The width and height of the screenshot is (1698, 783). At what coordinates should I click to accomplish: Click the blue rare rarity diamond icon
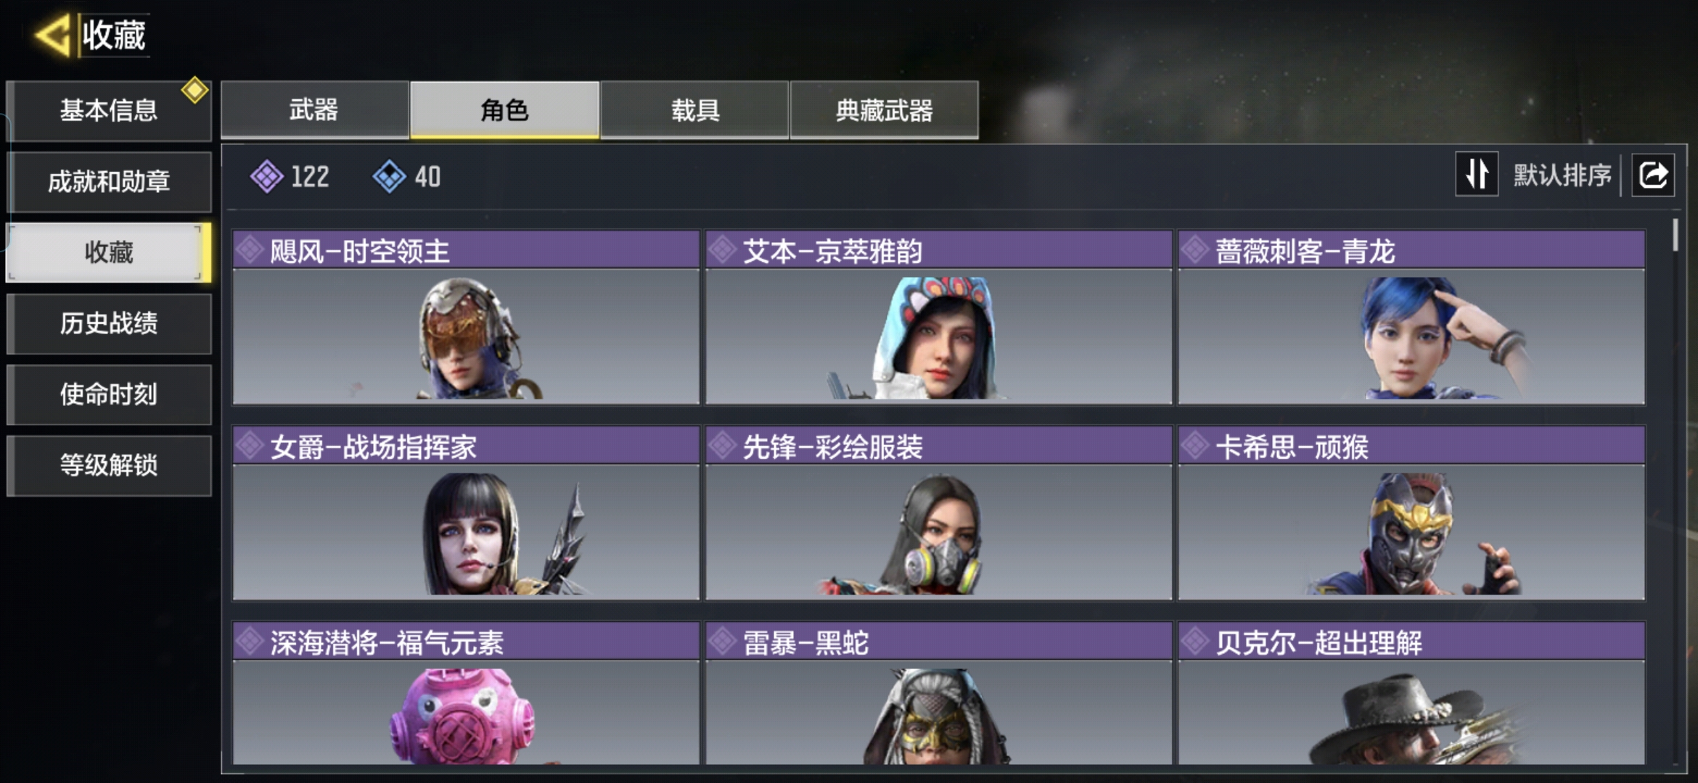(390, 176)
